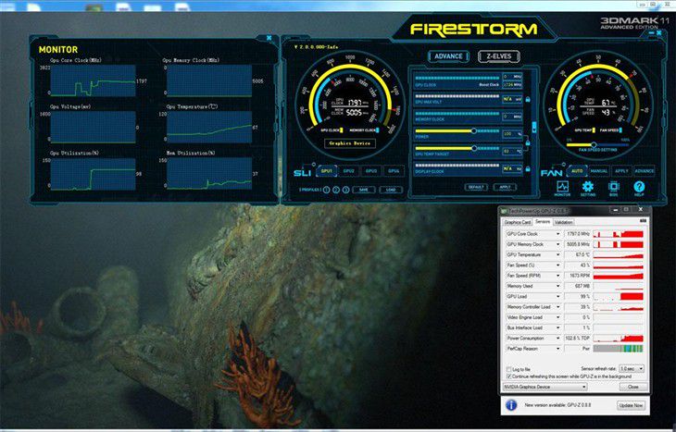Click the POWER slider handle

click(x=473, y=131)
